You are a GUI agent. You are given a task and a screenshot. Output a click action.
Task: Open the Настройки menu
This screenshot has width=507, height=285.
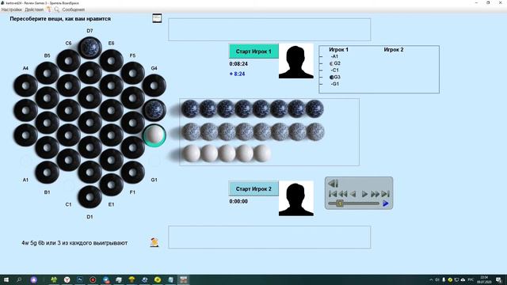[11, 9]
